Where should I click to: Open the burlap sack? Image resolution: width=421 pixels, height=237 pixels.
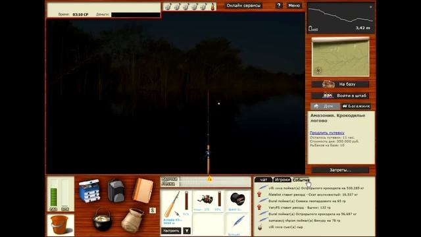[133, 220]
